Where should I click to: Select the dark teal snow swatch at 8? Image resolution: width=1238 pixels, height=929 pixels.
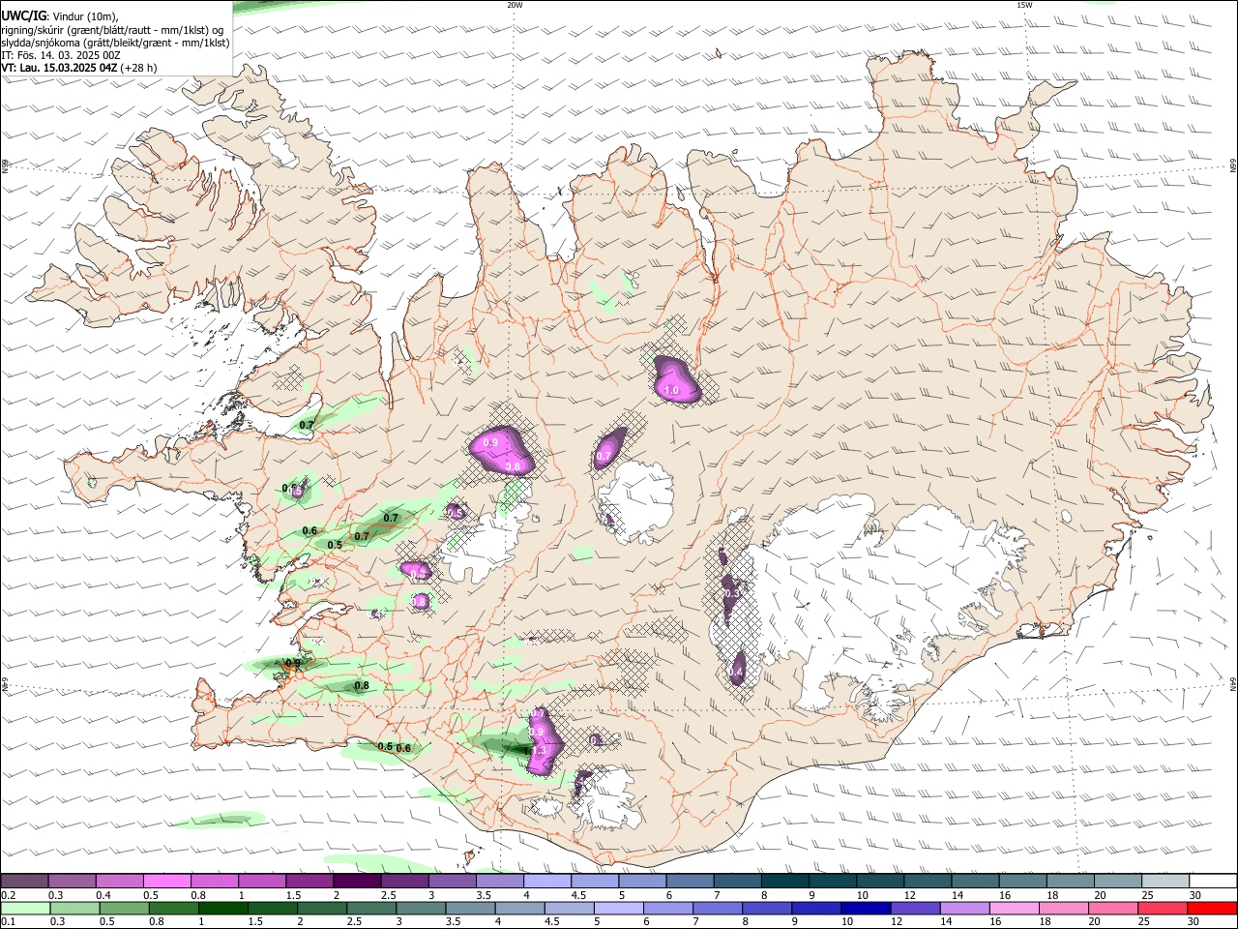coord(785,881)
